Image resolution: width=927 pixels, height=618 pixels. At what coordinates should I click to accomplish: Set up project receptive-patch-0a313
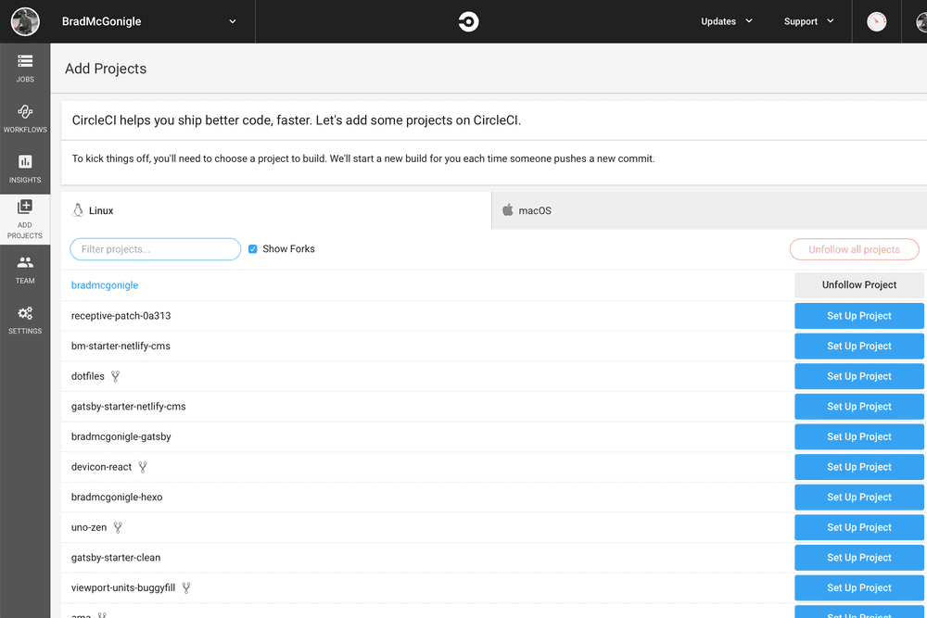click(x=859, y=316)
